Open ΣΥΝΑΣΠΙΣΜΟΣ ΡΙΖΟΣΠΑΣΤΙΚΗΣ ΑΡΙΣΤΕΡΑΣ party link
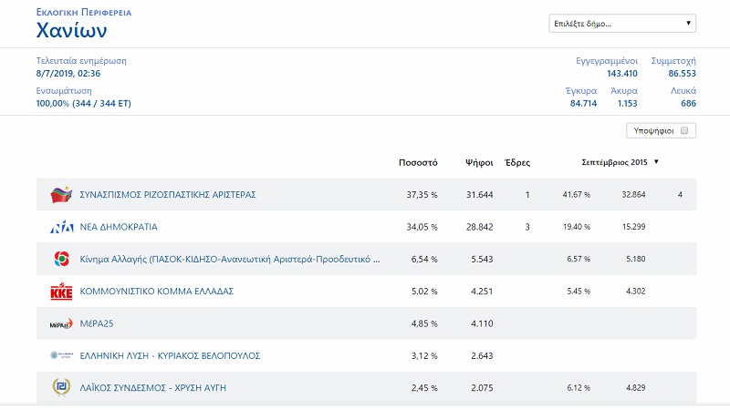 tap(168, 195)
